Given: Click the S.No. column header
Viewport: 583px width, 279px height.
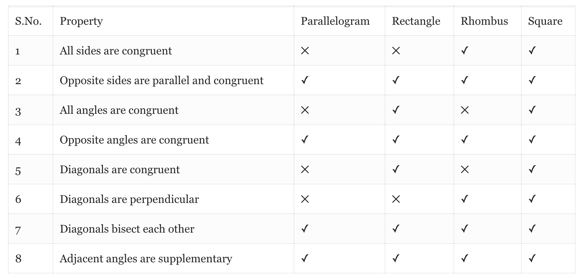Looking at the screenshot, I should tap(28, 21).
